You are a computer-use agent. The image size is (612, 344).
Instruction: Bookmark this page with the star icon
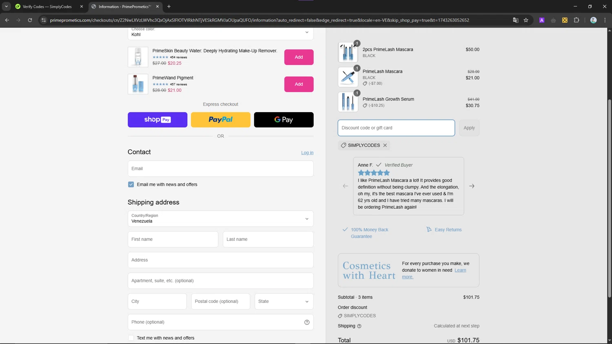pyautogui.click(x=526, y=20)
